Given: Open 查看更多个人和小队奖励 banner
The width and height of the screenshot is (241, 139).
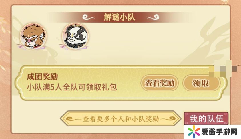Looking at the screenshot, I should (121, 119).
